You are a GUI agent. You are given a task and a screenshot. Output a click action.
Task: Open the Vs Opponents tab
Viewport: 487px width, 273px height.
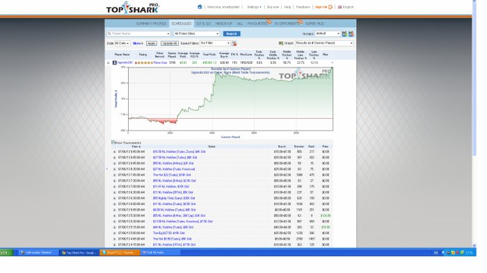(286, 24)
